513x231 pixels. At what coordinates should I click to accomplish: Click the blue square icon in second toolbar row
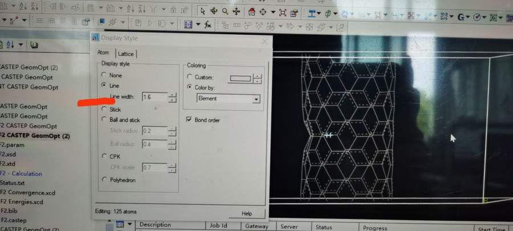point(101,22)
